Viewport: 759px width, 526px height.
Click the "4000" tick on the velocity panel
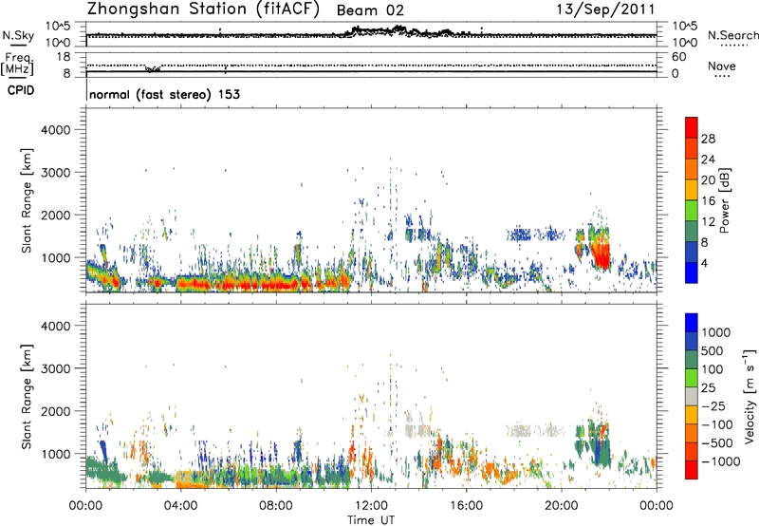point(55,326)
